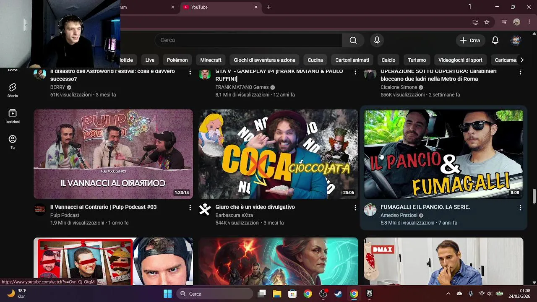
Task: Open options for GTA V Gameplay #4 video
Action: tap(355, 72)
